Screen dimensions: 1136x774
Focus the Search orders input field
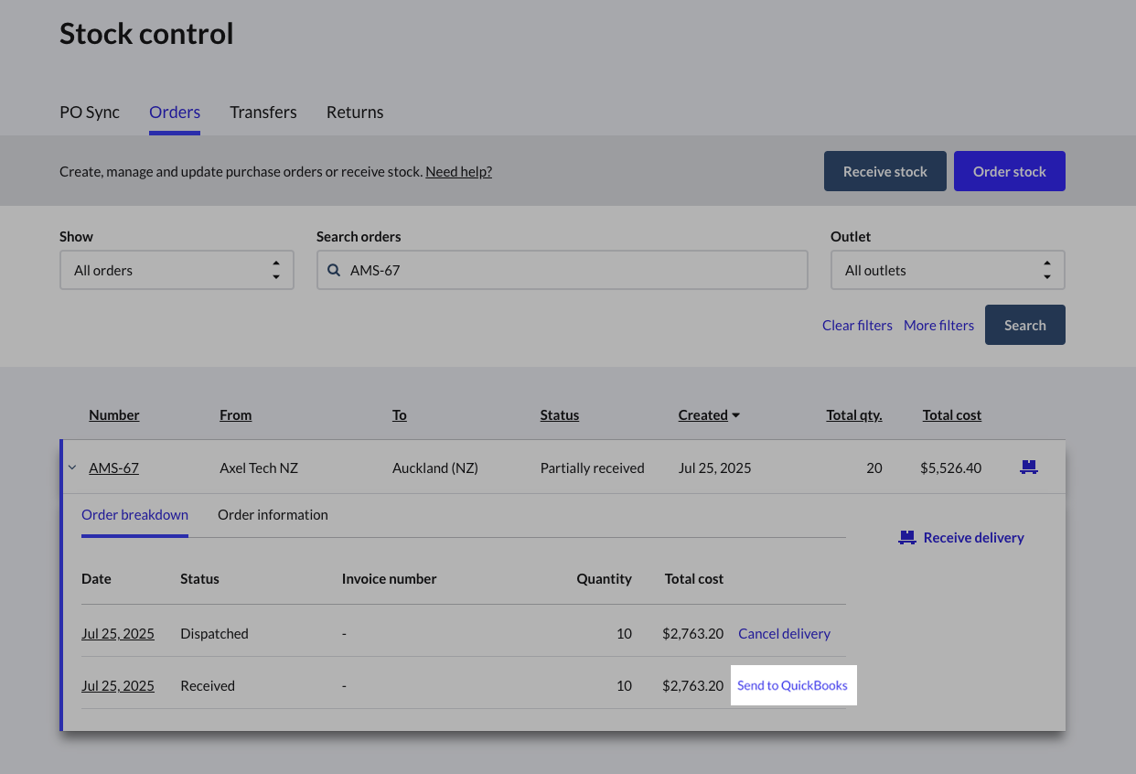click(x=563, y=271)
